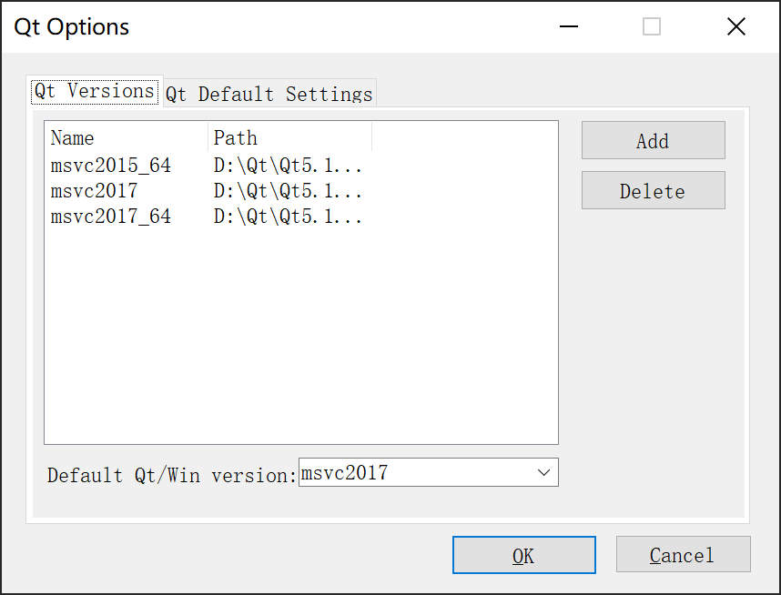This screenshot has height=595, width=781.
Task: Select the msvc2017_64 version entry
Action: coord(111,217)
